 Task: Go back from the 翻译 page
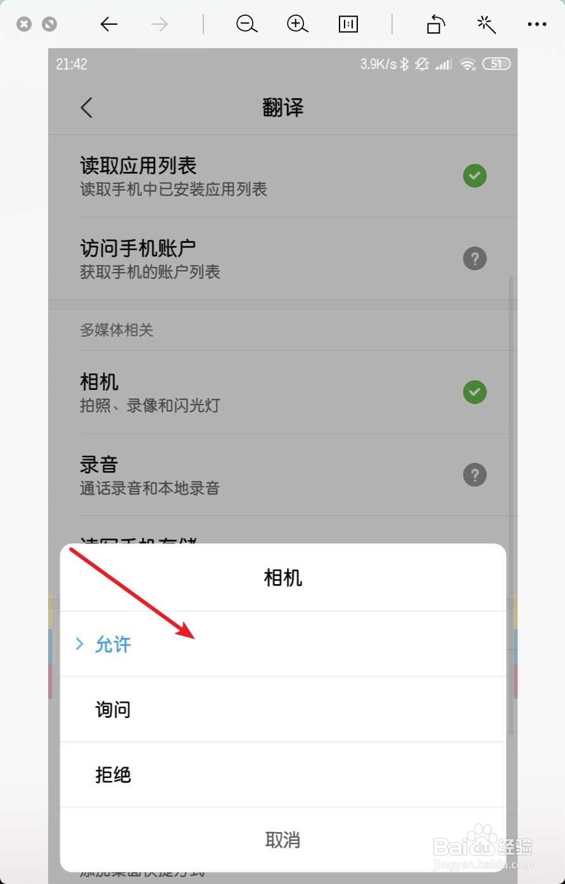click(87, 107)
